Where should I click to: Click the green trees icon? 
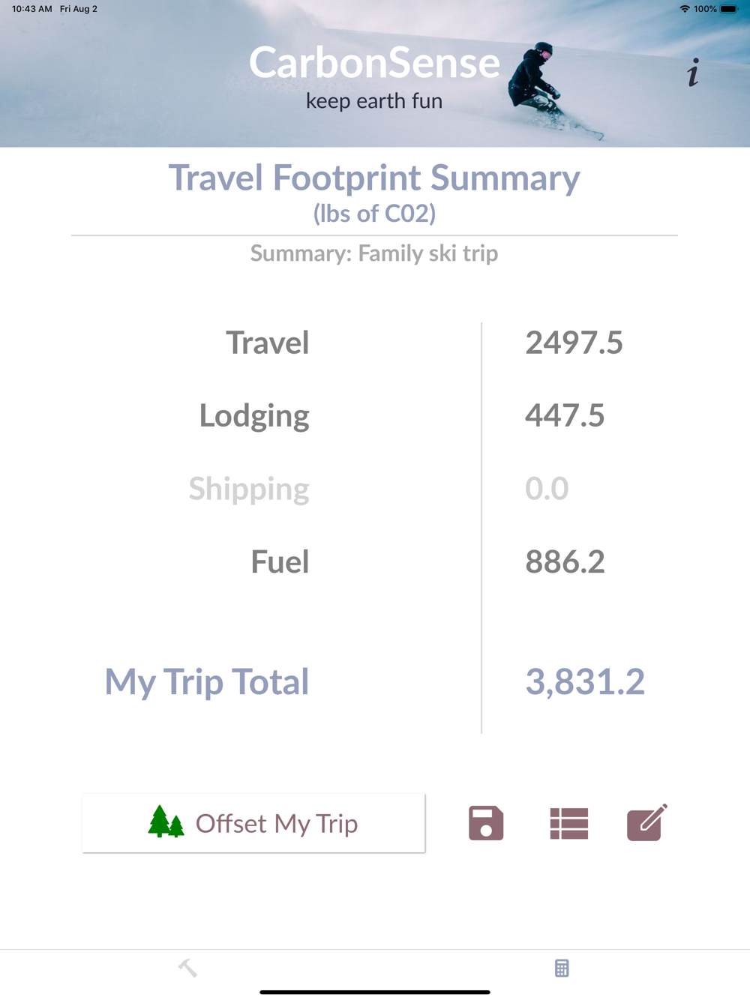pyautogui.click(x=166, y=822)
